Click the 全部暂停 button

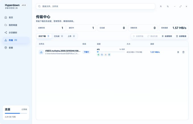point(167,36)
